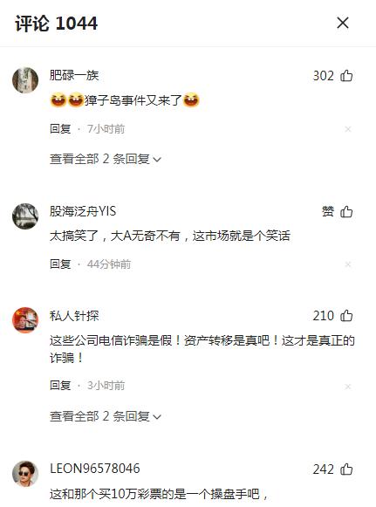The width and height of the screenshot is (376, 507).
Task: Like 股海泛舟YIS's comment with thumbs-up
Action: pos(346,212)
